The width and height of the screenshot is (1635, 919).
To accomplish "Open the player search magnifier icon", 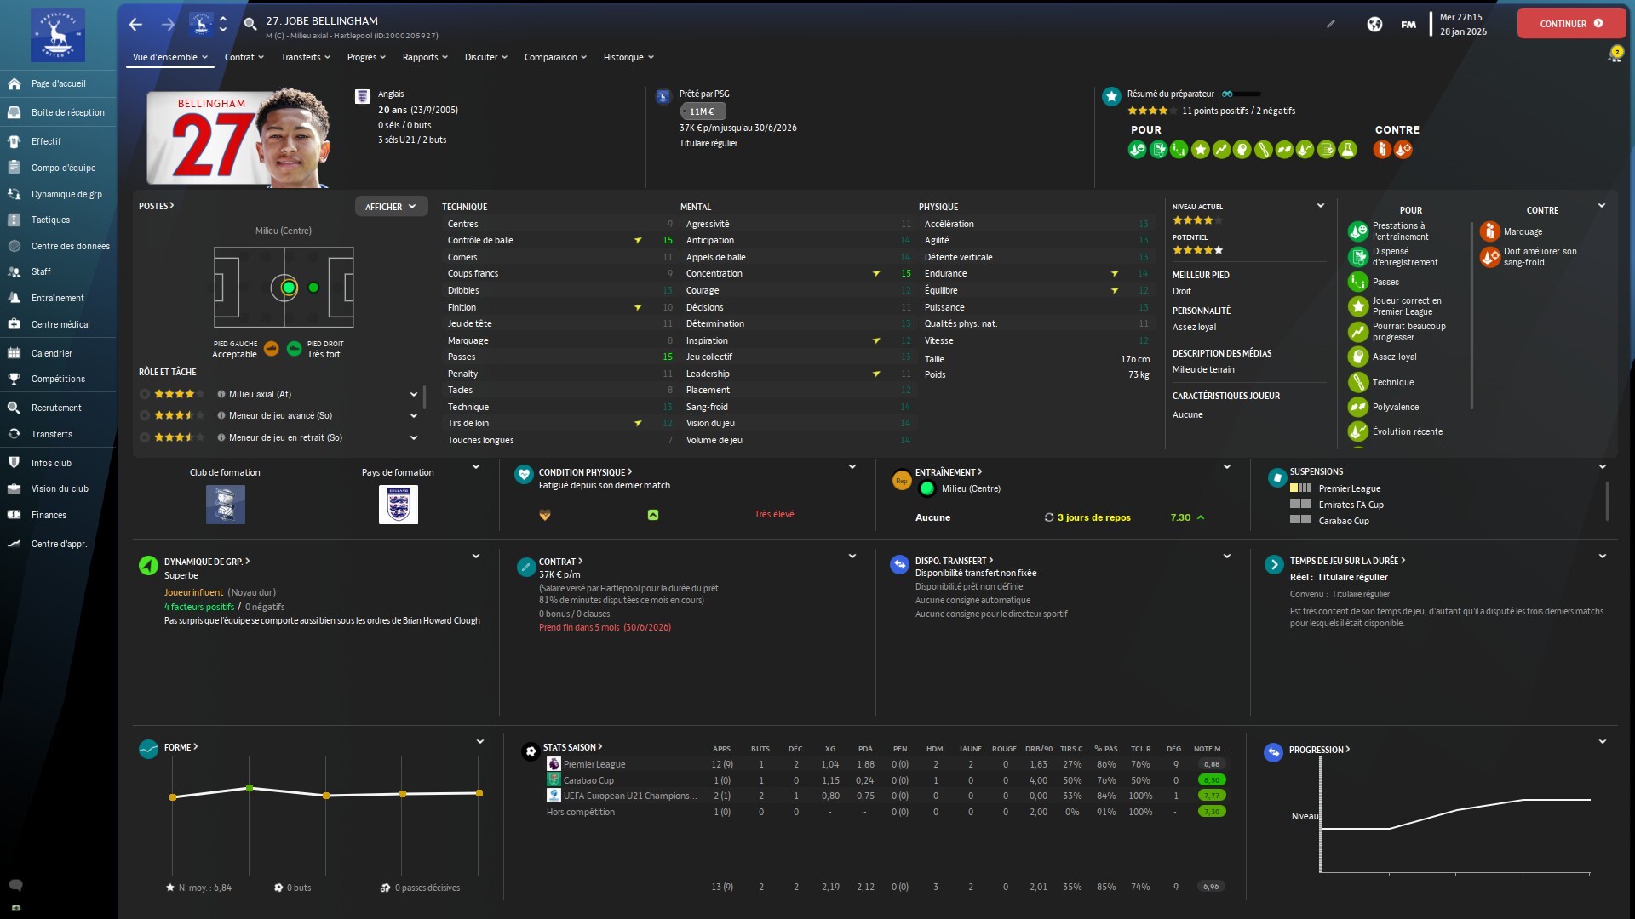I will click(250, 24).
